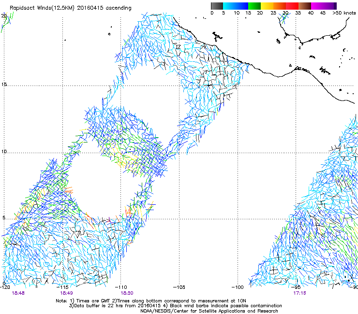
Task: Click the "45" legend tick label
Action: (x=323, y=13)
